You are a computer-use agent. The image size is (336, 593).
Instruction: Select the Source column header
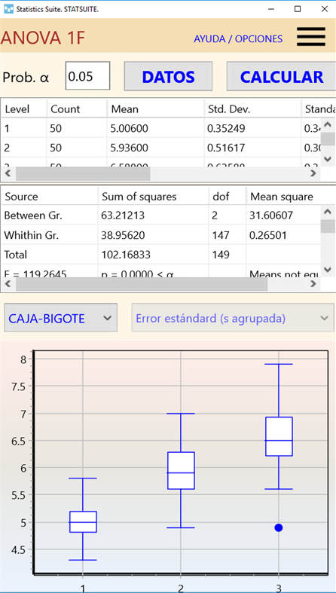(x=50, y=197)
